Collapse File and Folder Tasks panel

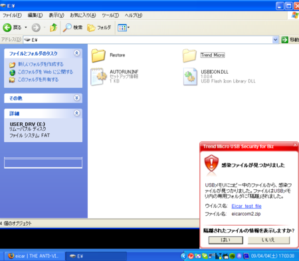pos(76,53)
